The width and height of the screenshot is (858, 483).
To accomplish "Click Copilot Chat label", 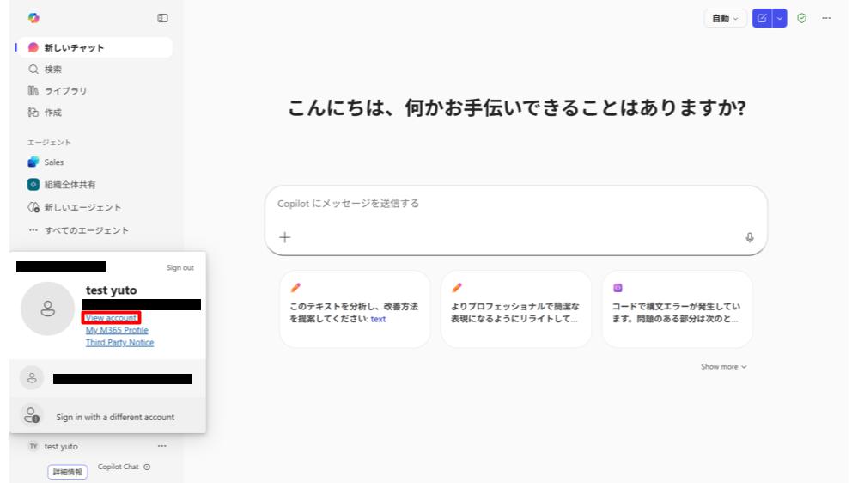I will pyautogui.click(x=119, y=467).
